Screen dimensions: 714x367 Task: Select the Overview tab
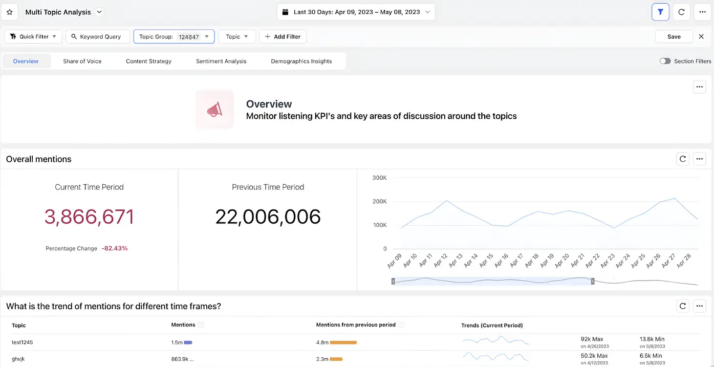pos(26,61)
